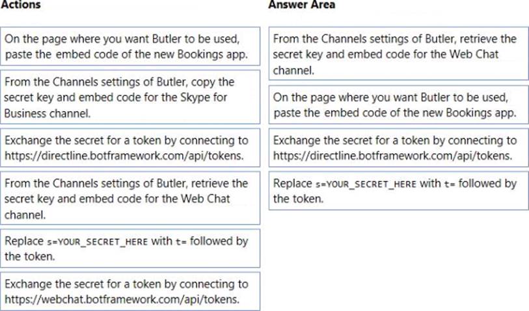Image resolution: width=529 pixels, height=311 pixels.
Task: Select the Bookings embed code step in Actions list
Action: pos(130,47)
